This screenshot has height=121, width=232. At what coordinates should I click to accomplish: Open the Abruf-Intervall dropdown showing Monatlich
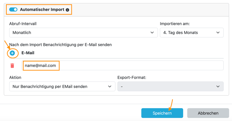(x=83, y=33)
